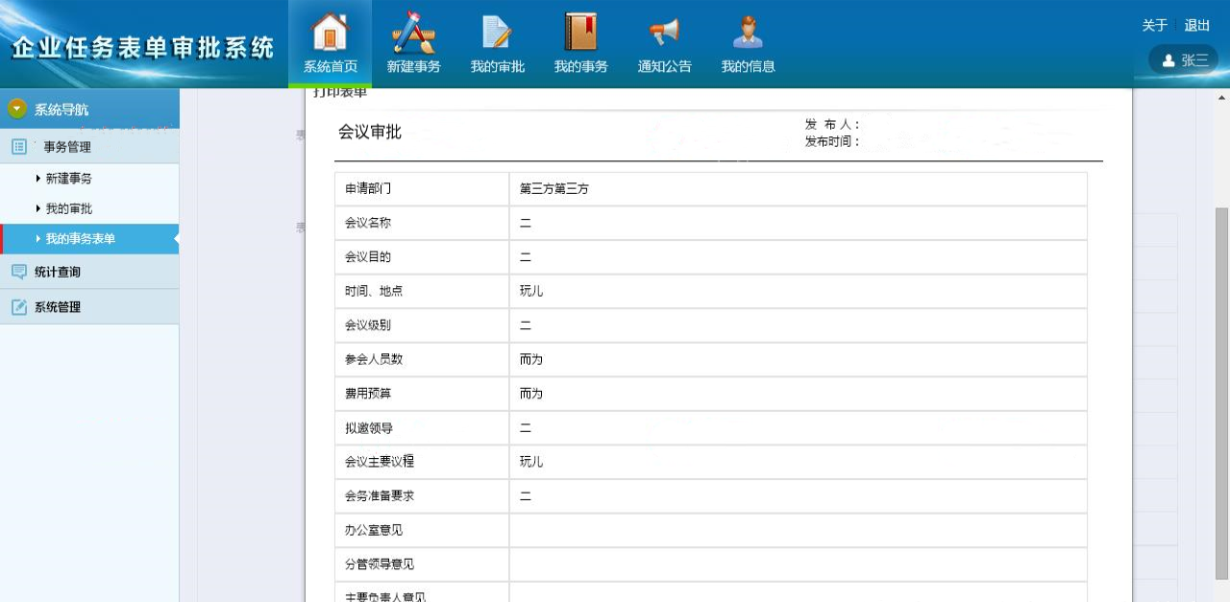Screen dimensions: 1230x602
Task: Open the 我的事务 book icon
Action: click(580, 32)
